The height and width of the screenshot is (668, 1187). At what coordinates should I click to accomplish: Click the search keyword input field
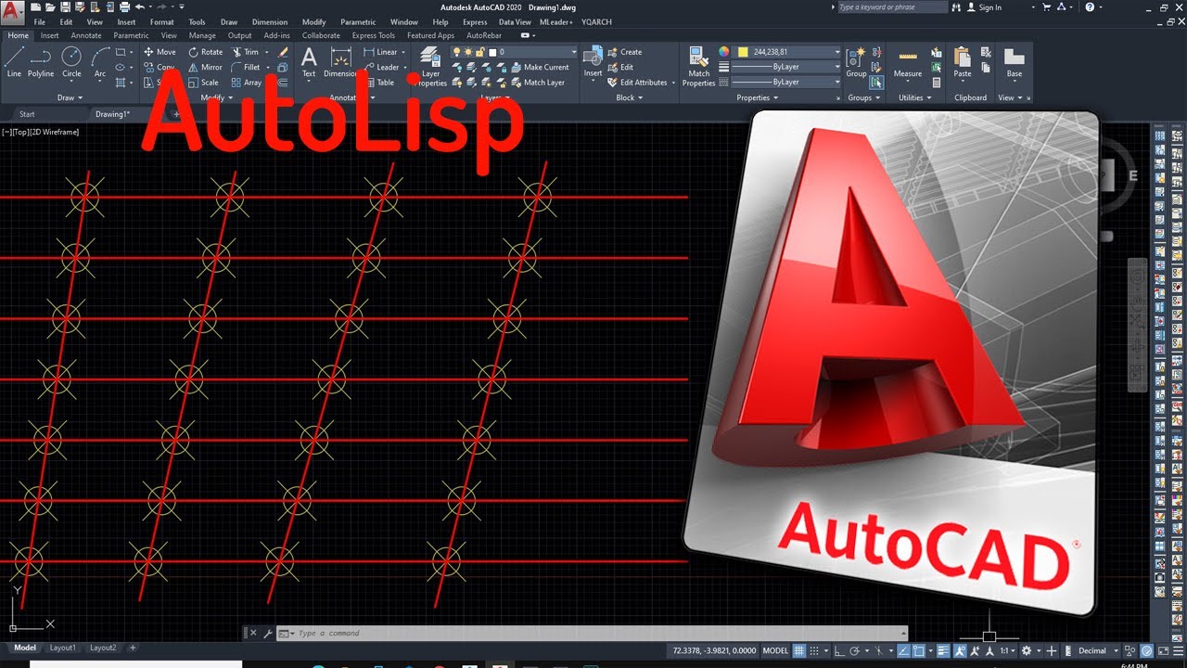click(x=892, y=7)
